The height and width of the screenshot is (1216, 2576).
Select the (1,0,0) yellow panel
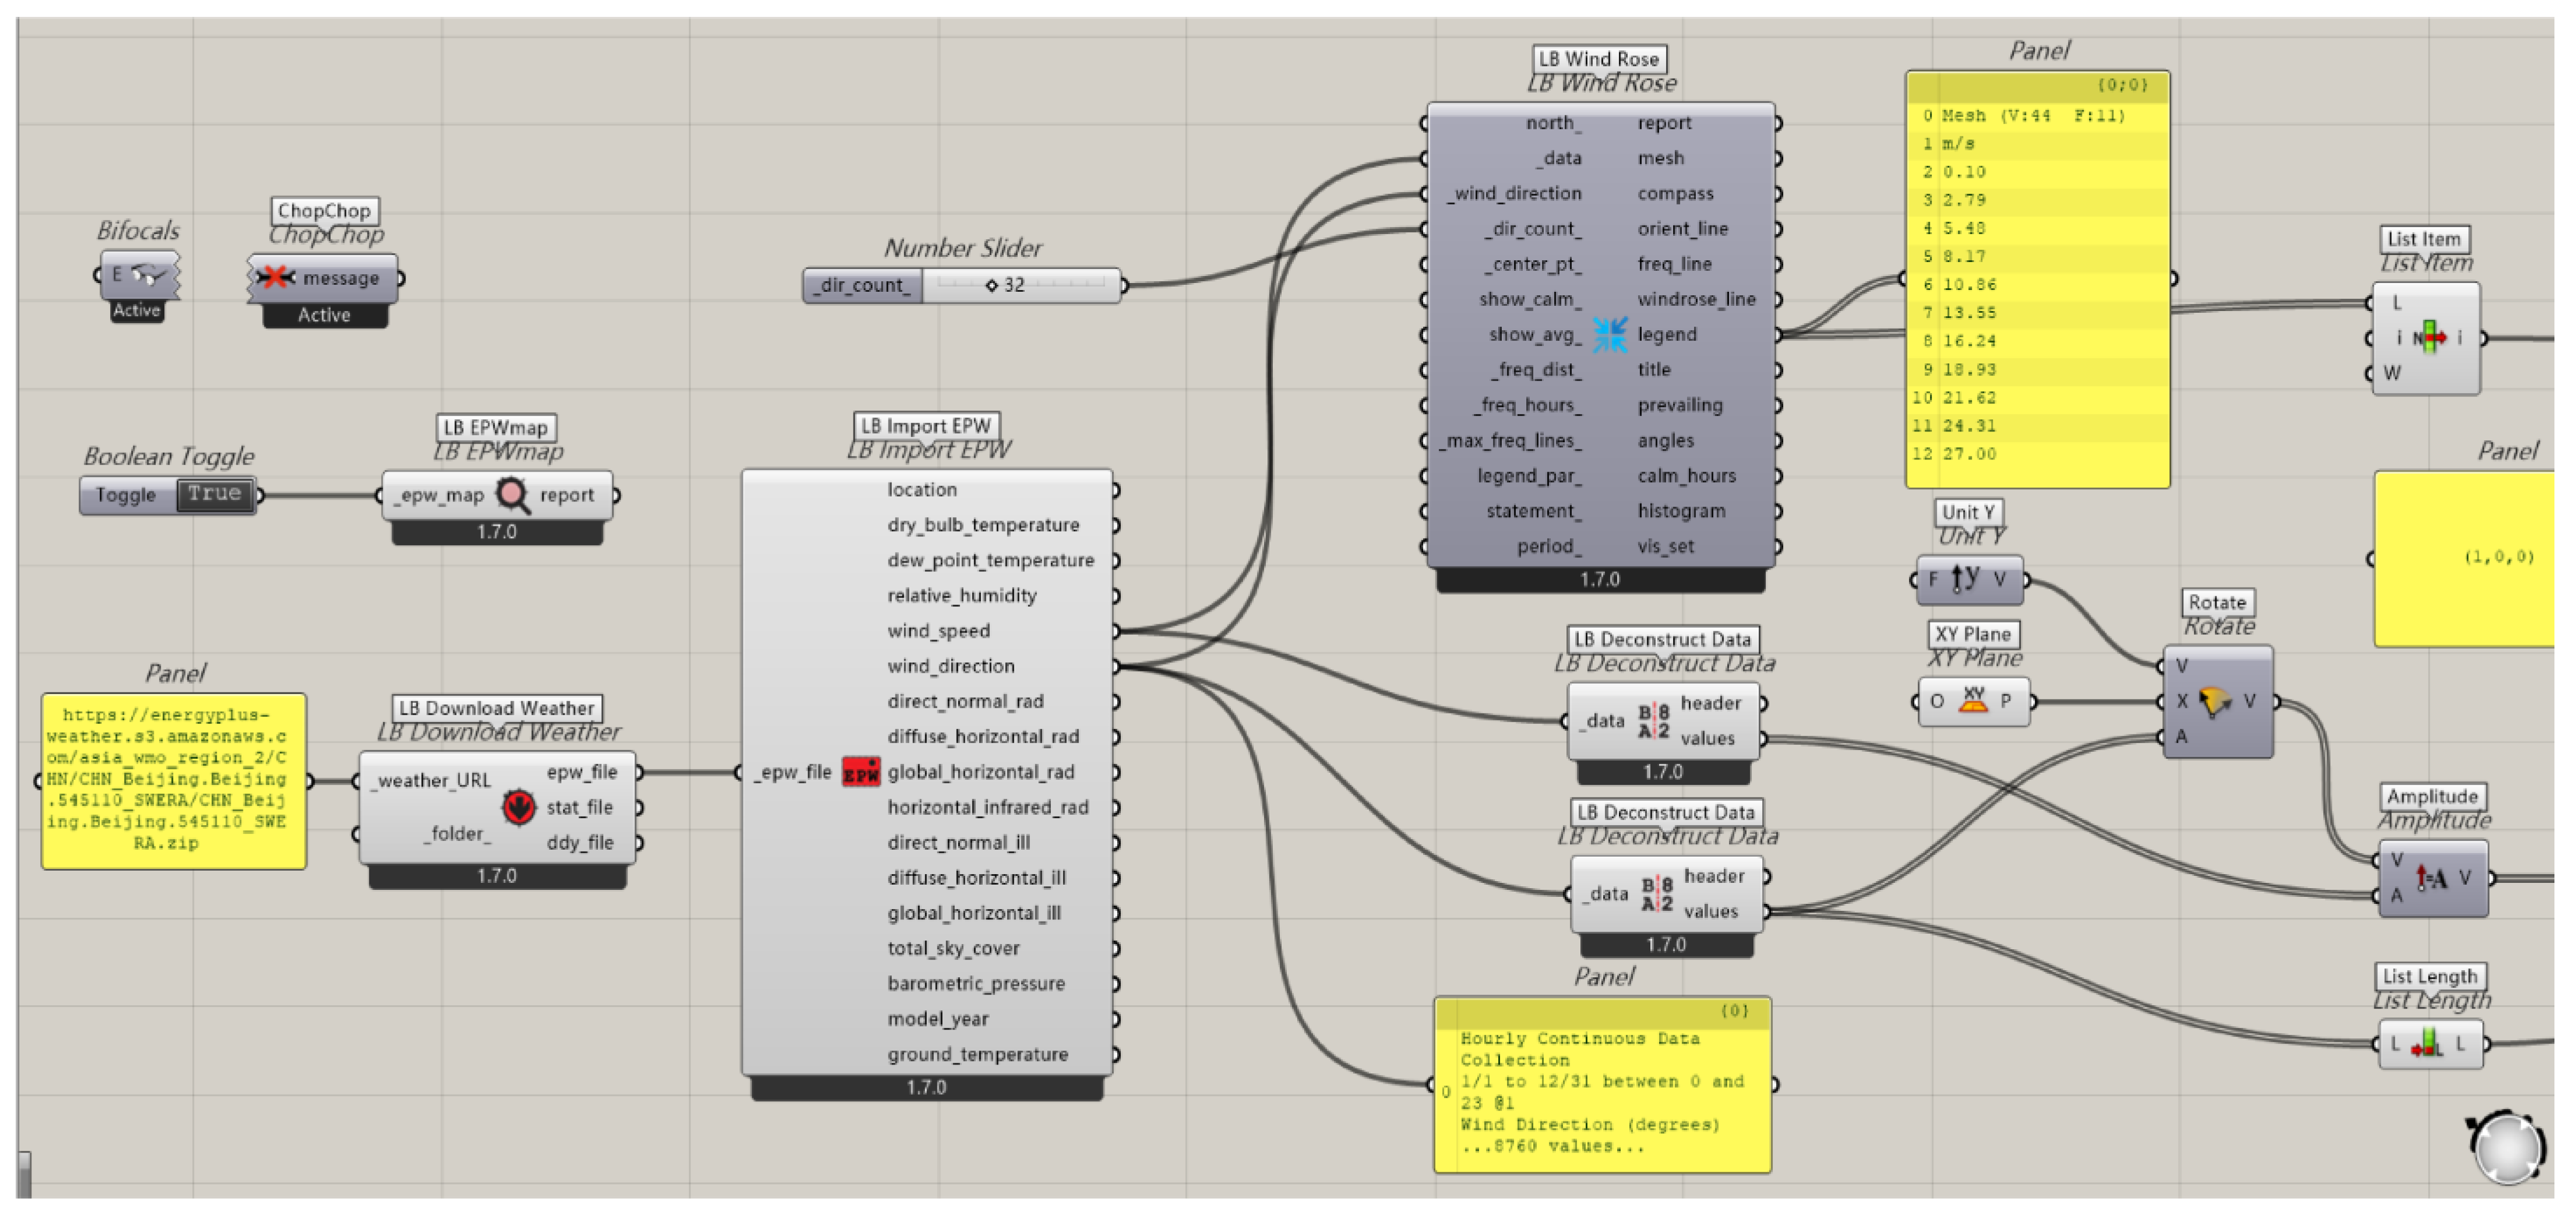click(2465, 559)
